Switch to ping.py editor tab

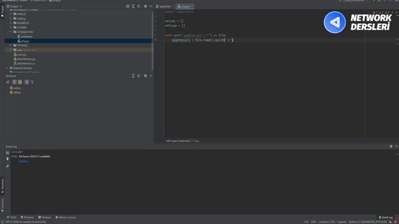pos(185,6)
